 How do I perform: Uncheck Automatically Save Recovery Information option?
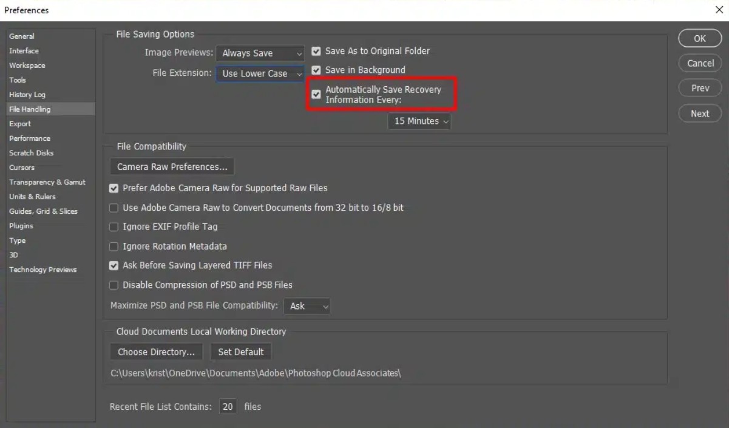316,94
